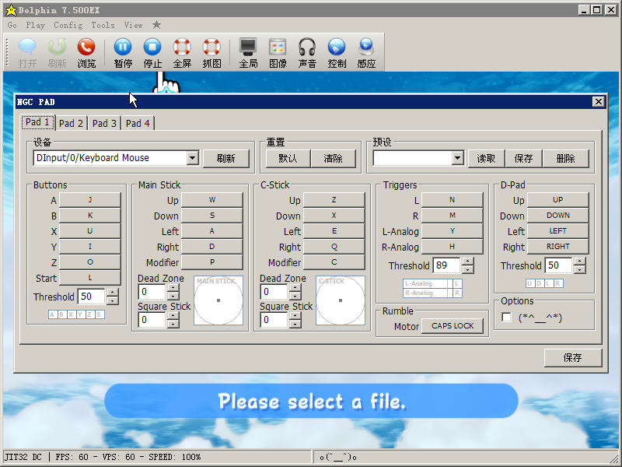Rebind the L trigger mapped to N
This screenshot has width=622, height=467.
pos(453,200)
